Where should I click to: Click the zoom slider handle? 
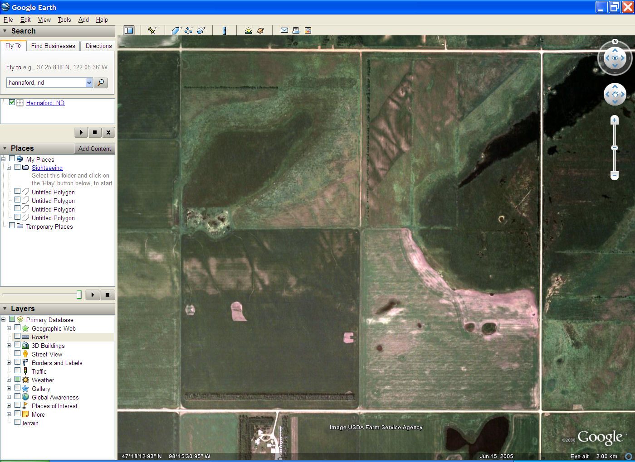[615, 148]
